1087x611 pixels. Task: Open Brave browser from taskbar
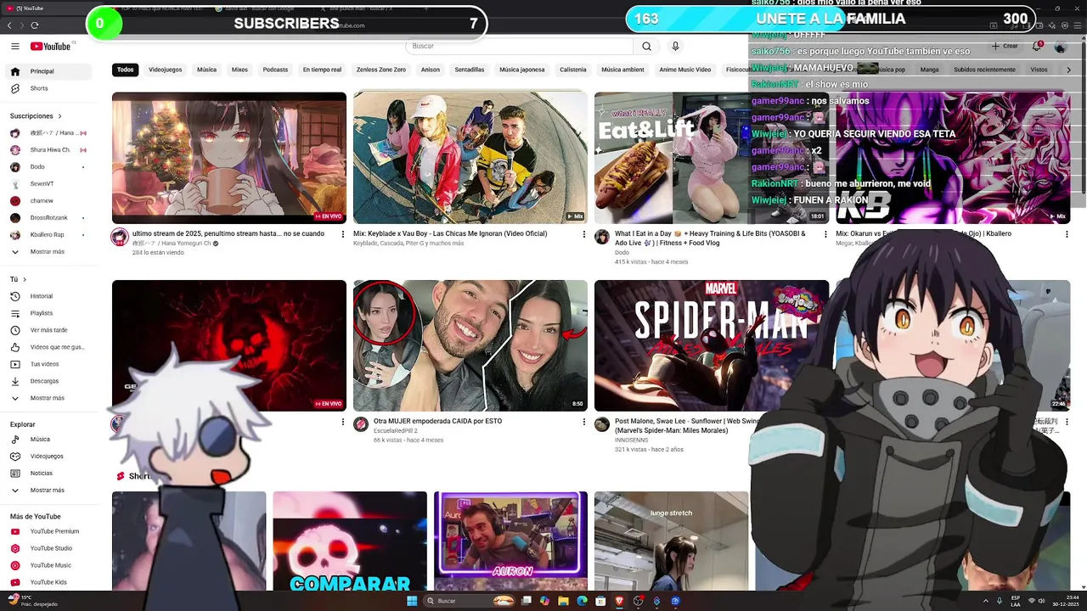pos(618,601)
